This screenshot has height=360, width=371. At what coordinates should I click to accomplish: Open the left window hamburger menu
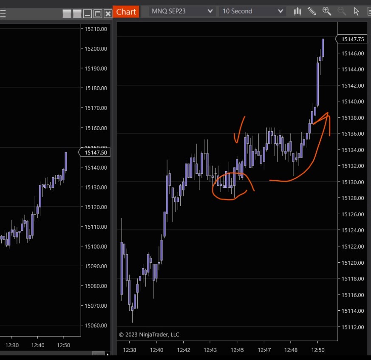coord(3,14)
